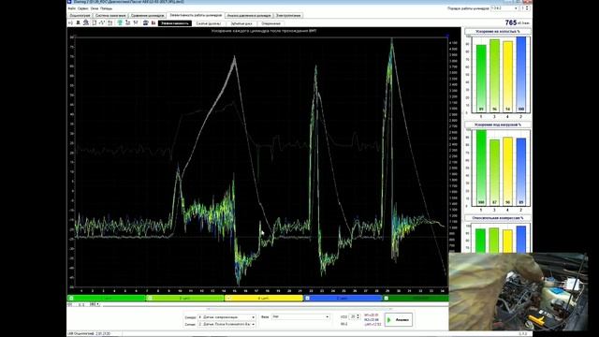599x337 pixels.
Task: Toggle the 2 цил blue cylinder checkbox
Action: [307, 298]
